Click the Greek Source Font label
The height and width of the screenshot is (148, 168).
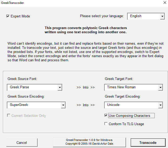22,79
